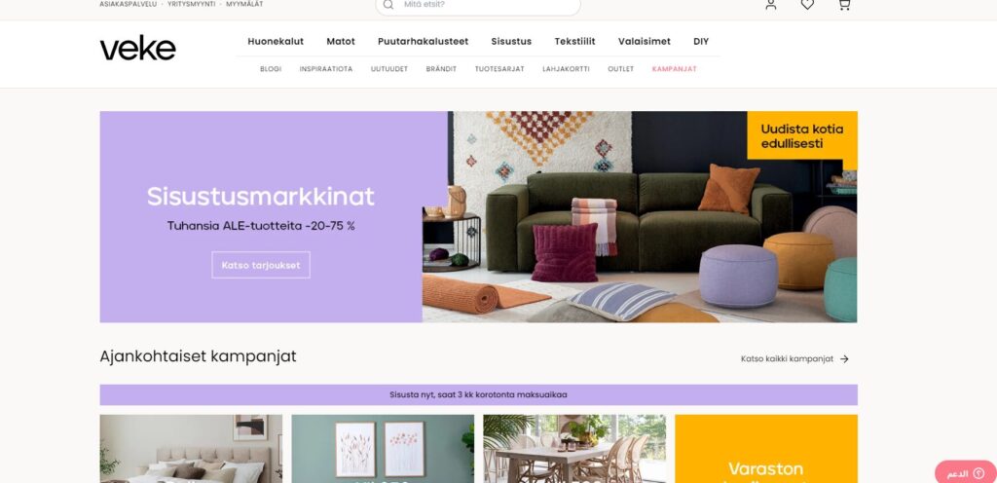Open the user account icon
Screen dimensions: 997x483
pos(771,5)
